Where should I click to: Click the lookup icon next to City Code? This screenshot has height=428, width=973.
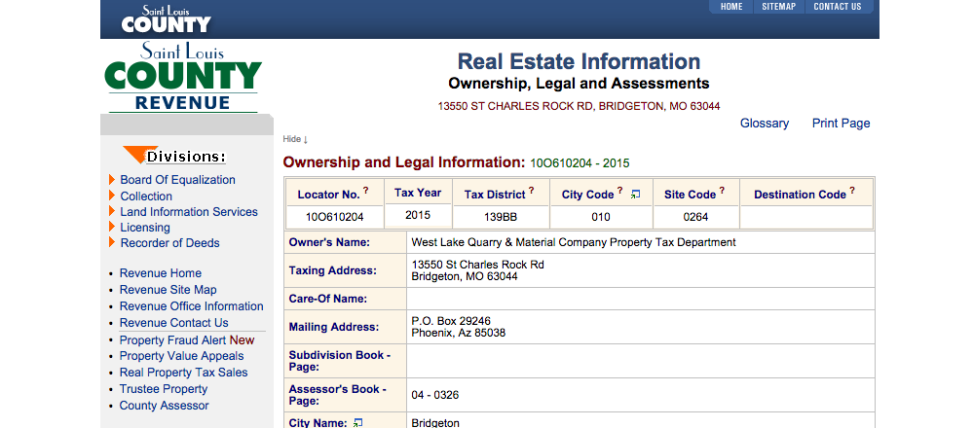point(635,195)
